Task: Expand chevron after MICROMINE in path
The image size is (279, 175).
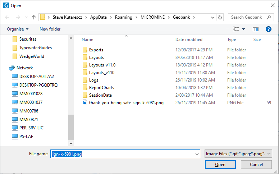Action: tap(169, 18)
